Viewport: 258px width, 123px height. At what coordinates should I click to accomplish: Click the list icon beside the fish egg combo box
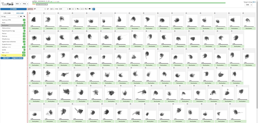(21, 16)
